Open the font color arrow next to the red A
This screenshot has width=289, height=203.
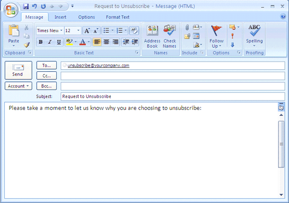89,42
